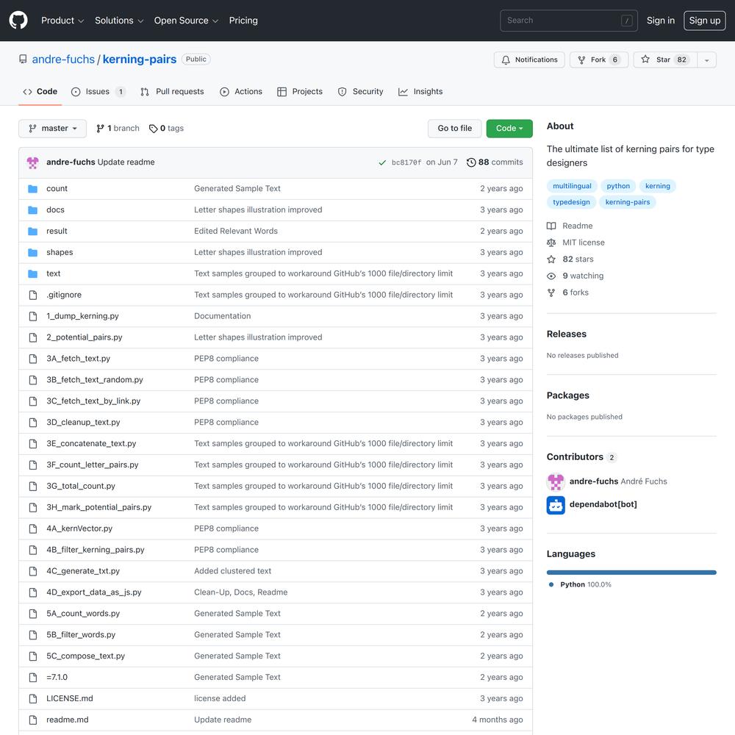Switch to the Code tab
735x735 pixels.
(x=40, y=91)
